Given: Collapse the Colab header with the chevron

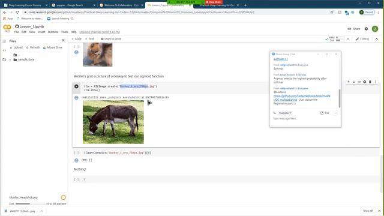Looking at the screenshot, I should click(x=377, y=39).
